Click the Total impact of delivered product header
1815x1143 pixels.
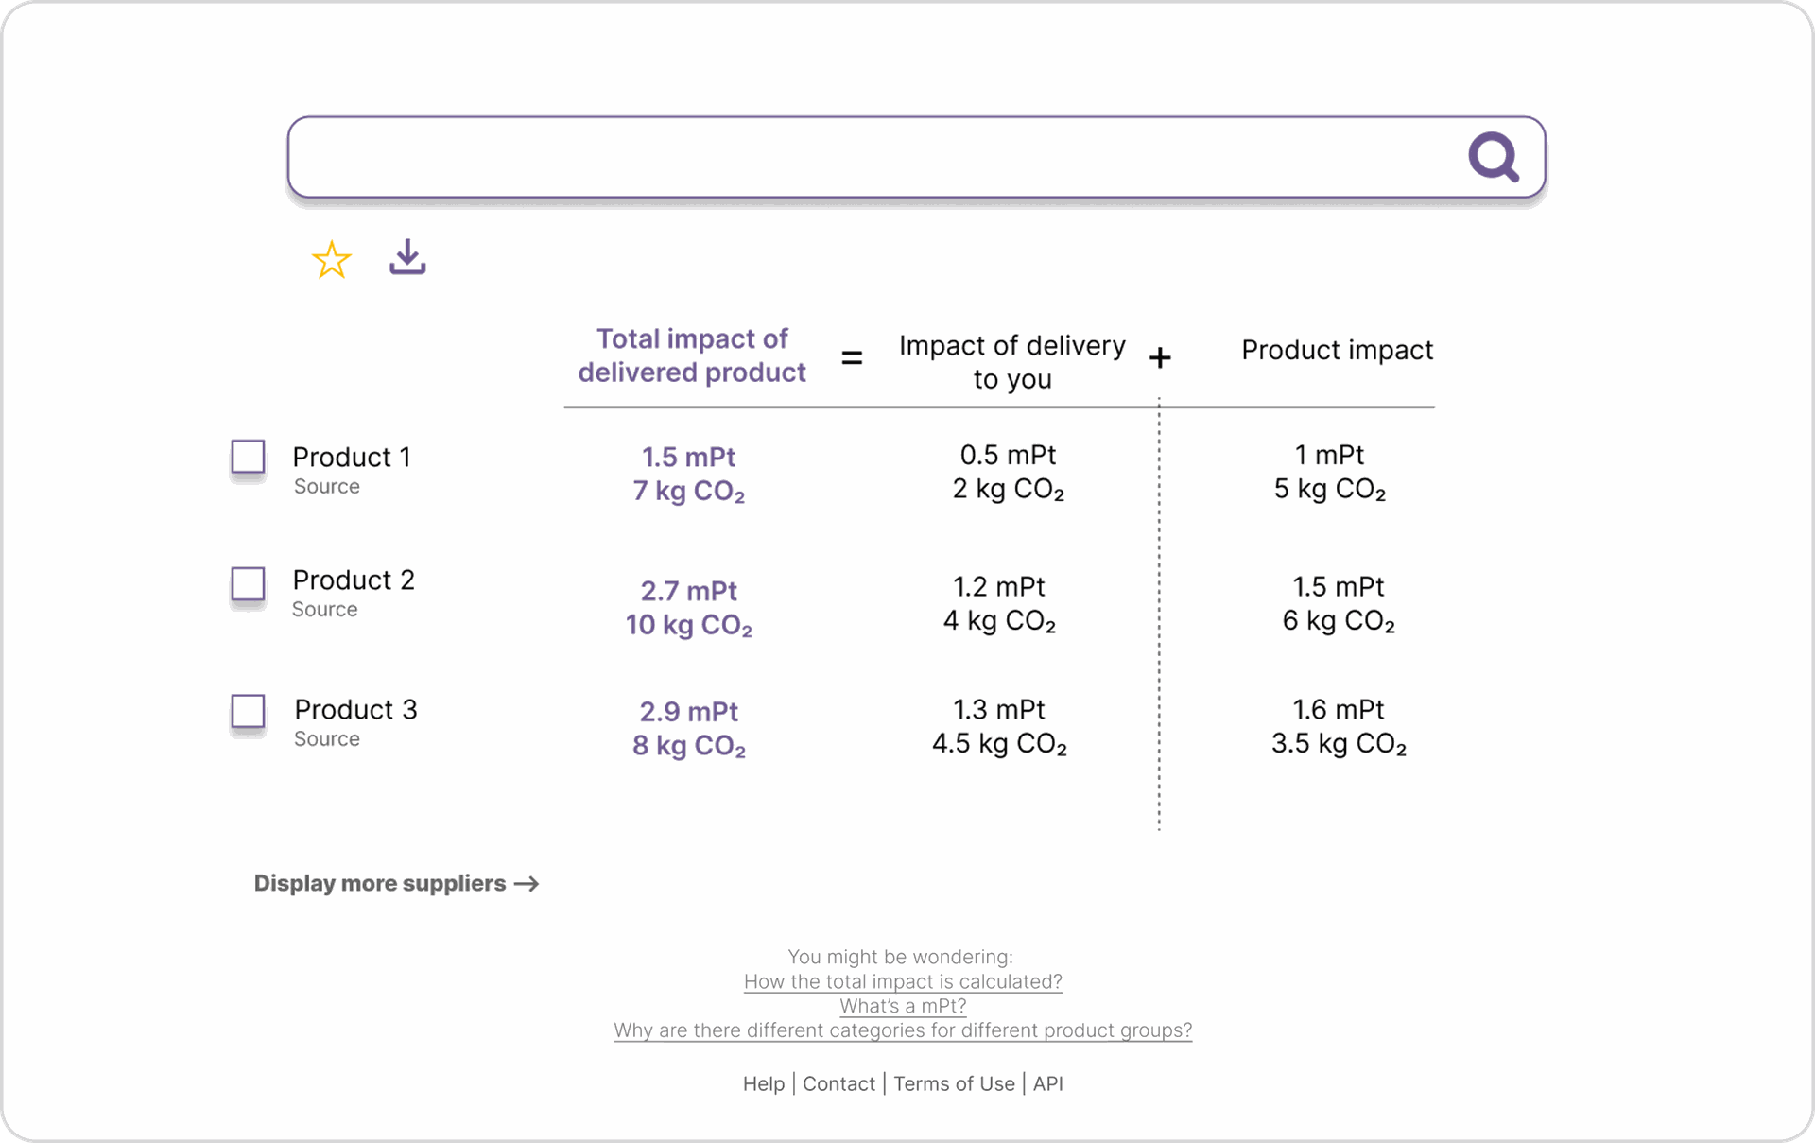[x=692, y=355]
